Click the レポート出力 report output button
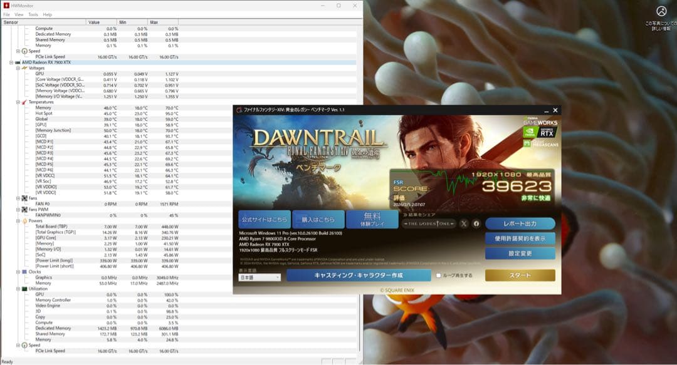 (x=520, y=224)
